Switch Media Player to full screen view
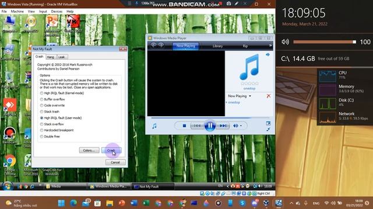This screenshot has width=373, height=209. tap(268, 124)
